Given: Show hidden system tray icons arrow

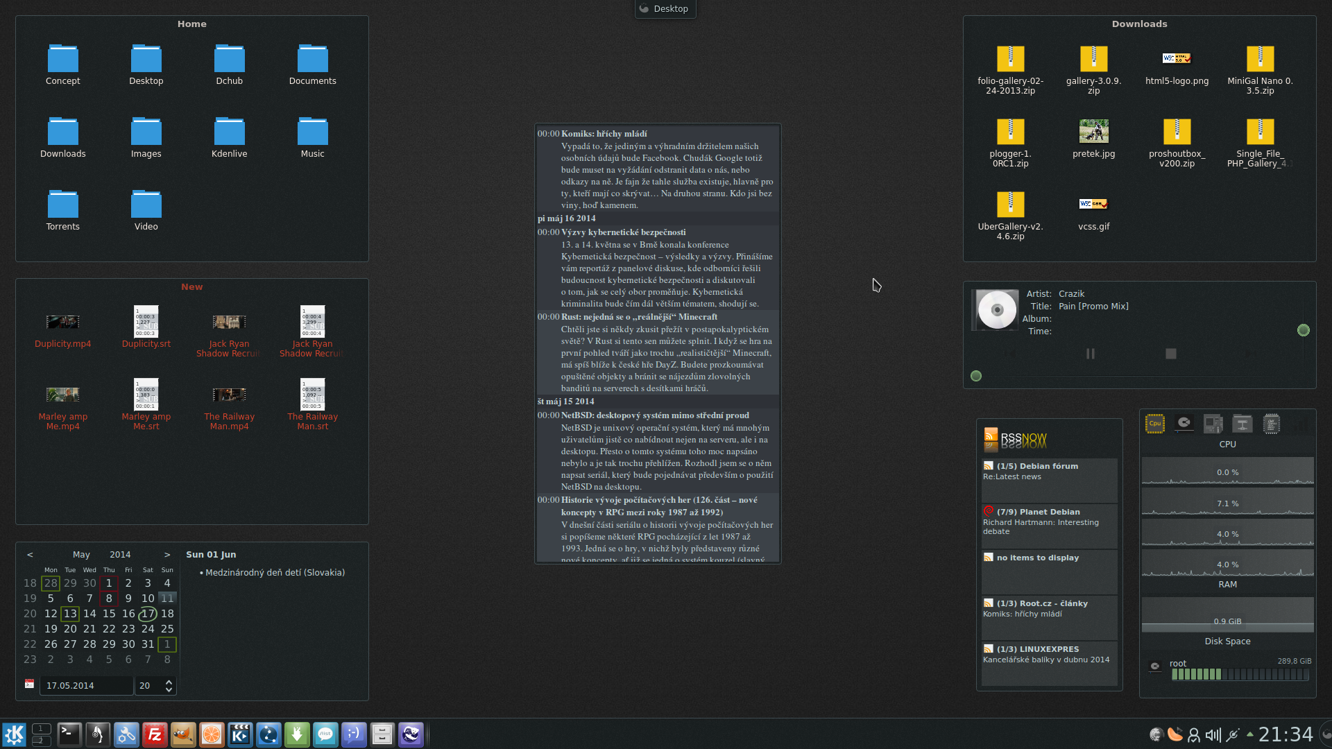Looking at the screenshot, I should pos(1250,734).
